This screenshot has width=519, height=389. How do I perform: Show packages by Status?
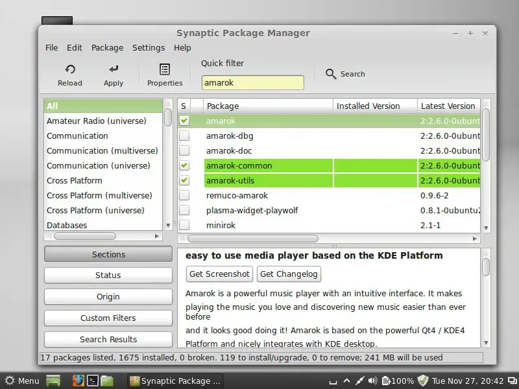108,275
